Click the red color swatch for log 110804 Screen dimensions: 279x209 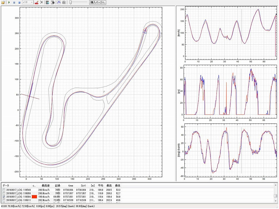(34, 197)
